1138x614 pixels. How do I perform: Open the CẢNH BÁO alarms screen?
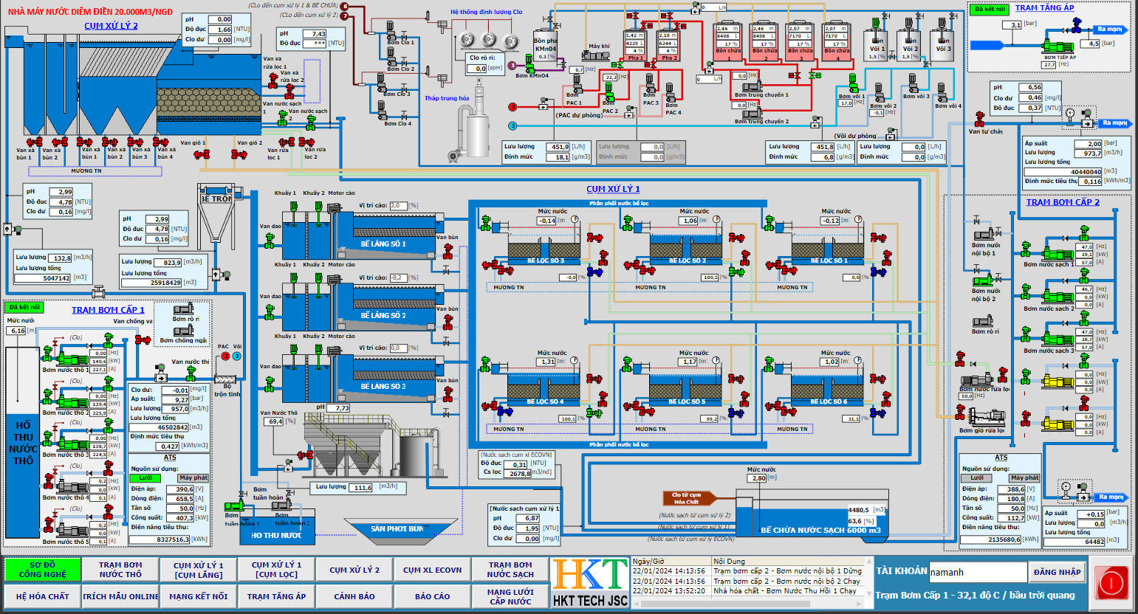[354, 596]
